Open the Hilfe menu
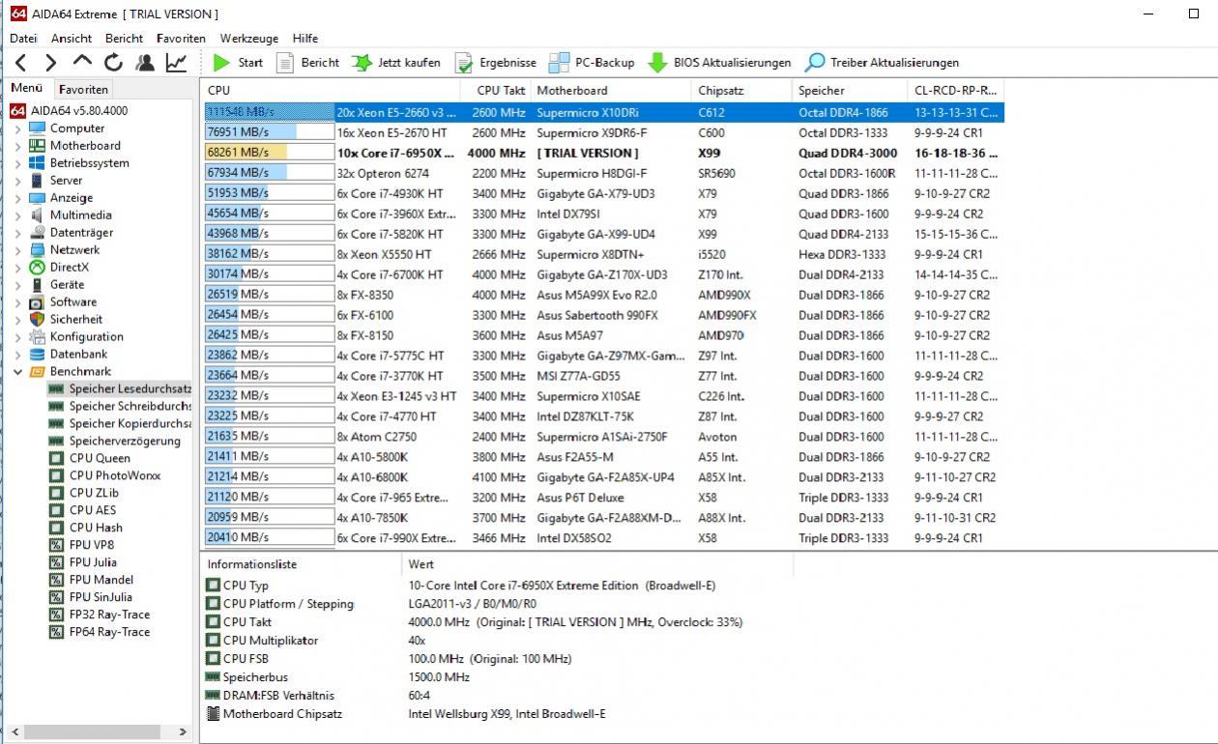This screenshot has height=744, width=1218. [x=305, y=39]
